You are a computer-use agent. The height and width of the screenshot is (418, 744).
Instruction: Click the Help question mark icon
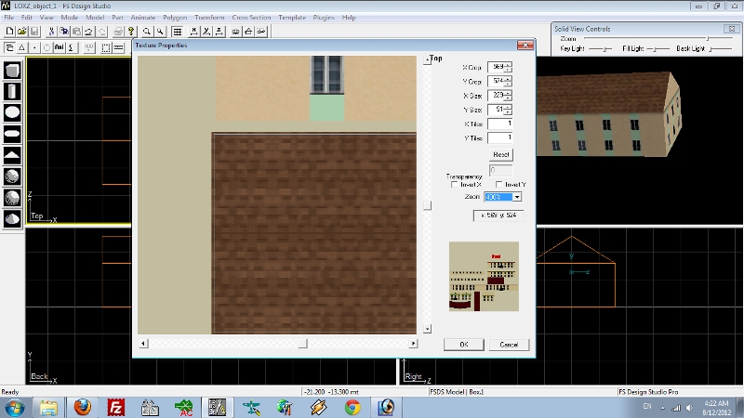131,31
